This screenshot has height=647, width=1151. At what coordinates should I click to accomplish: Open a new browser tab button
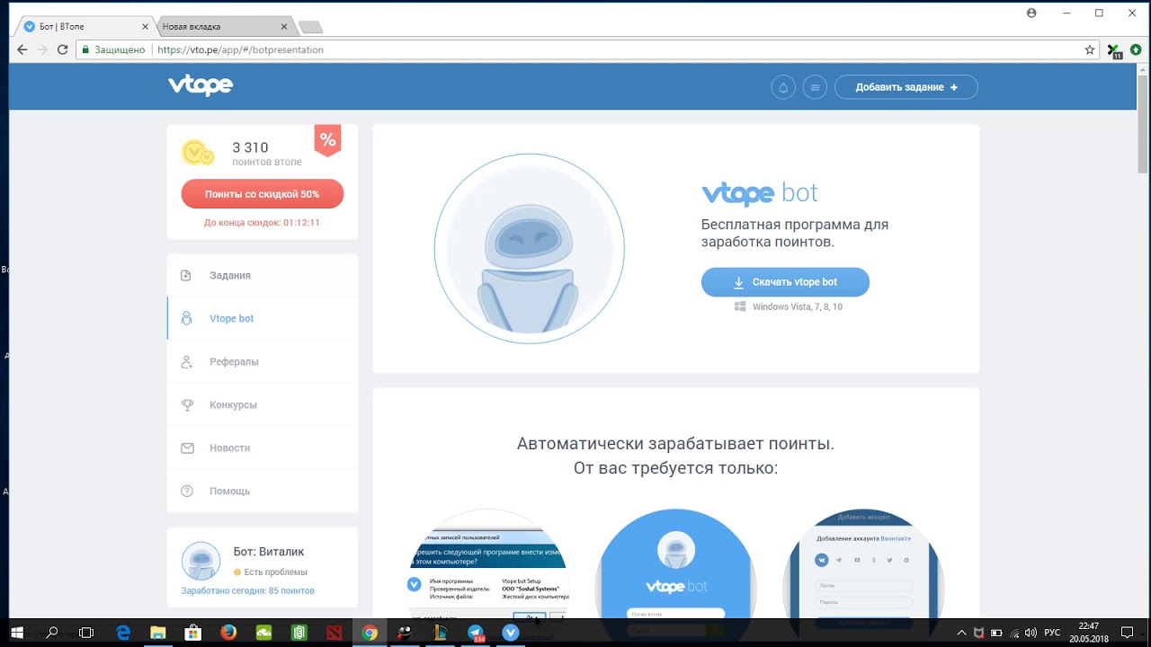pos(310,27)
